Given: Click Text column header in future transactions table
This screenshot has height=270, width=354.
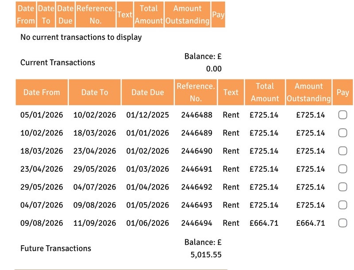Looking at the screenshot, I should point(231,93).
